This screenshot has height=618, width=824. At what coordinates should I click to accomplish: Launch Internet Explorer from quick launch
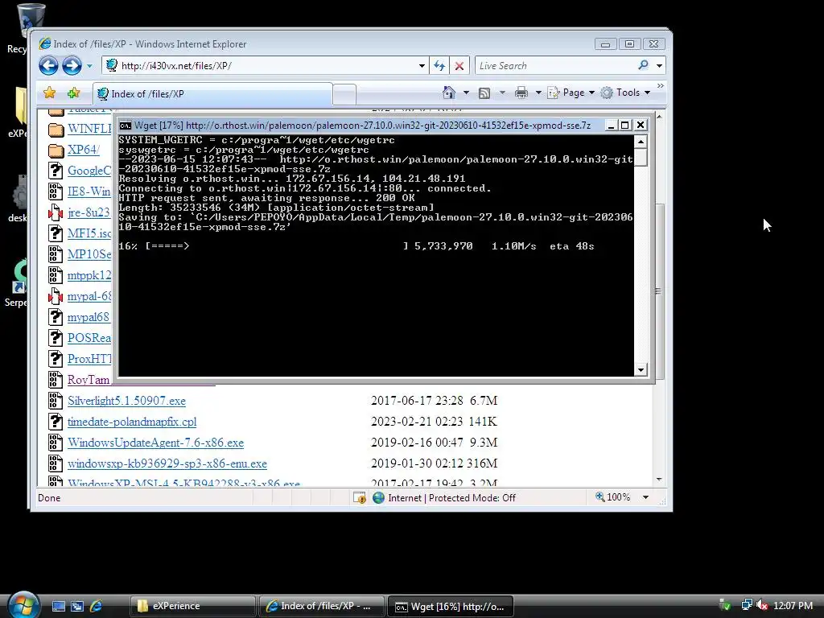click(x=97, y=607)
